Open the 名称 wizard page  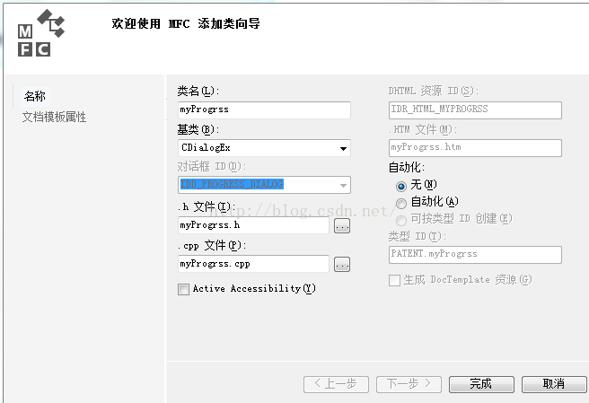pyautogui.click(x=34, y=97)
